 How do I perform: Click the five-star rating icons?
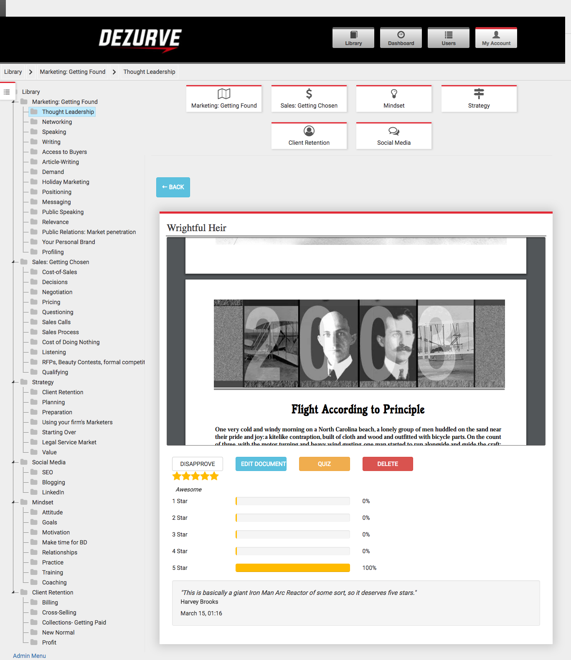[x=195, y=476]
